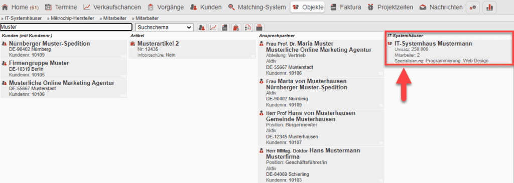The image size is (514, 183).
Task: Click the archive drawer icon in search toolbar
Action: [x=260, y=27]
